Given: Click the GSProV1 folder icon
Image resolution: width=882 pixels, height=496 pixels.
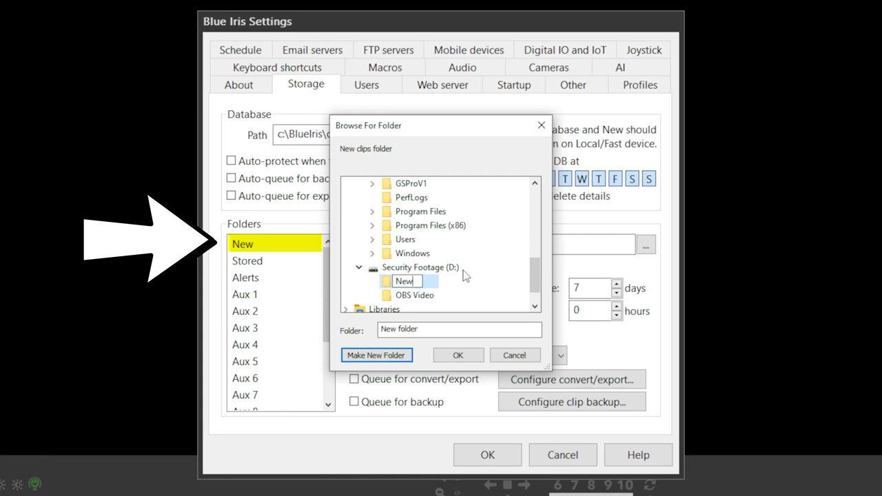Looking at the screenshot, I should (387, 183).
